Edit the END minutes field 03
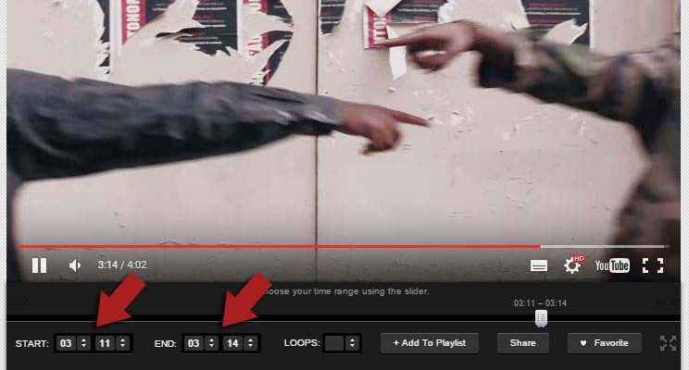The height and width of the screenshot is (370, 689). pyautogui.click(x=194, y=343)
